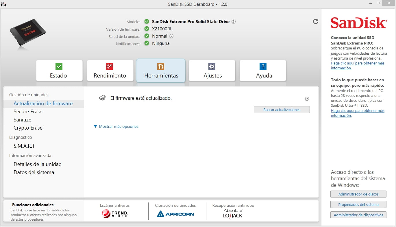The height and width of the screenshot is (227, 396).
Task: Click the firmware chip icon
Action: click(x=102, y=98)
